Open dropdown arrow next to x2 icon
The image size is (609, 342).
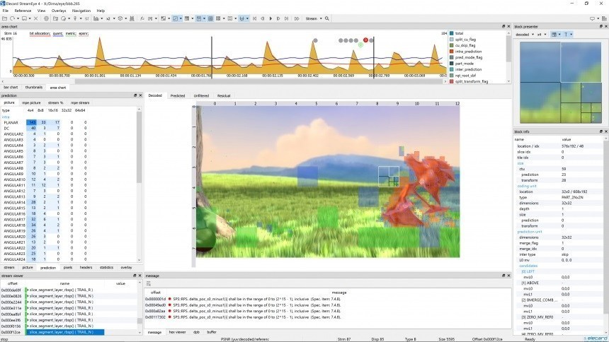[114, 18]
